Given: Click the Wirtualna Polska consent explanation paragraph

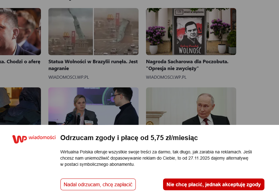Looking at the screenshot, I should pos(156,158).
